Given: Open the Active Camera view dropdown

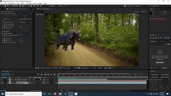Looking at the screenshot, I should click(x=86, y=68).
